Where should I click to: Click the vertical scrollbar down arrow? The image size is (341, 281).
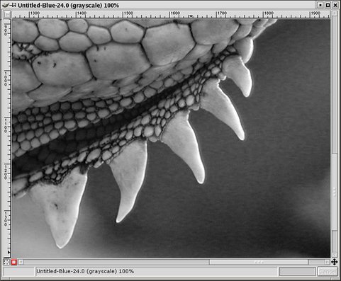[335, 255]
